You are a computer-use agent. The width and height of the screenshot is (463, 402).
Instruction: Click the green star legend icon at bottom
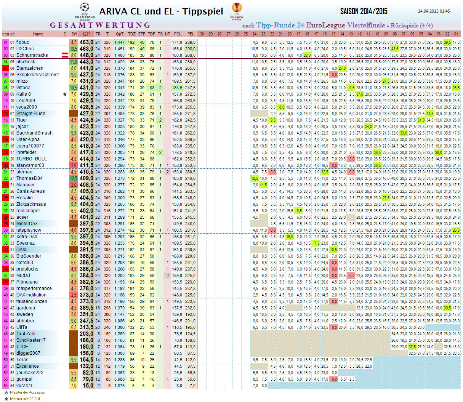6,392
